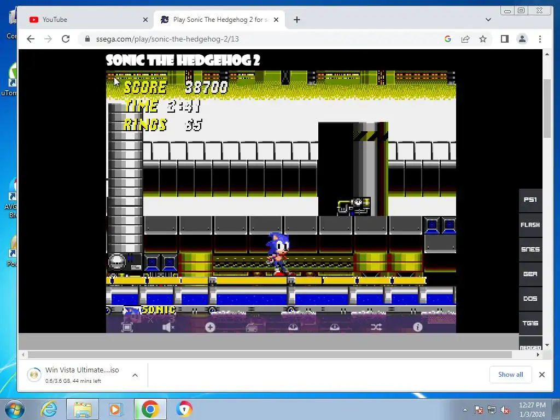Open the PS1 games sidebar tab
This screenshot has height=420, width=560.
coord(530,200)
